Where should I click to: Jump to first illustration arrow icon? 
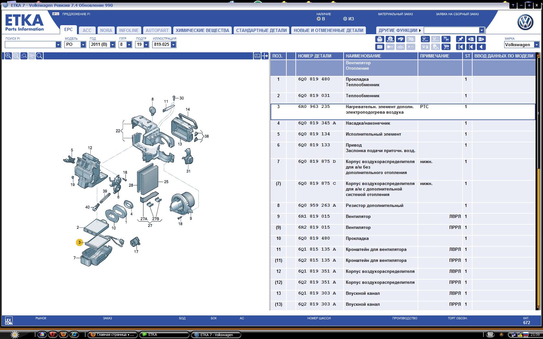[x=460, y=47]
